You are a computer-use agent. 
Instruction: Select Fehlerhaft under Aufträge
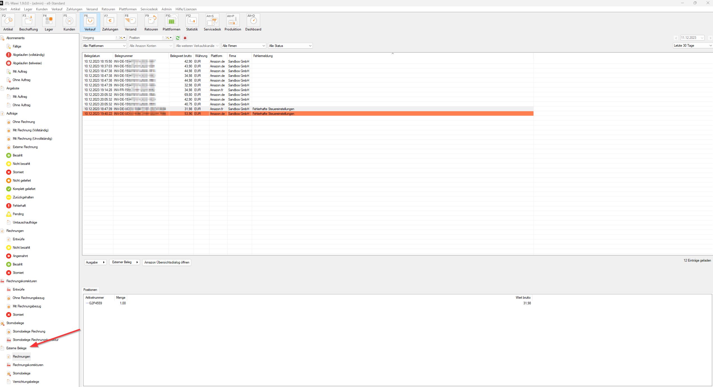point(19,206)
